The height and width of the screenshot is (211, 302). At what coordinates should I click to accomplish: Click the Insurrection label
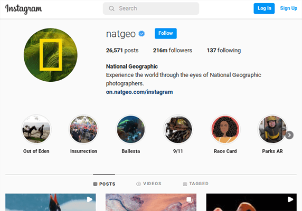pyautogui.click(x=83, y=151)
